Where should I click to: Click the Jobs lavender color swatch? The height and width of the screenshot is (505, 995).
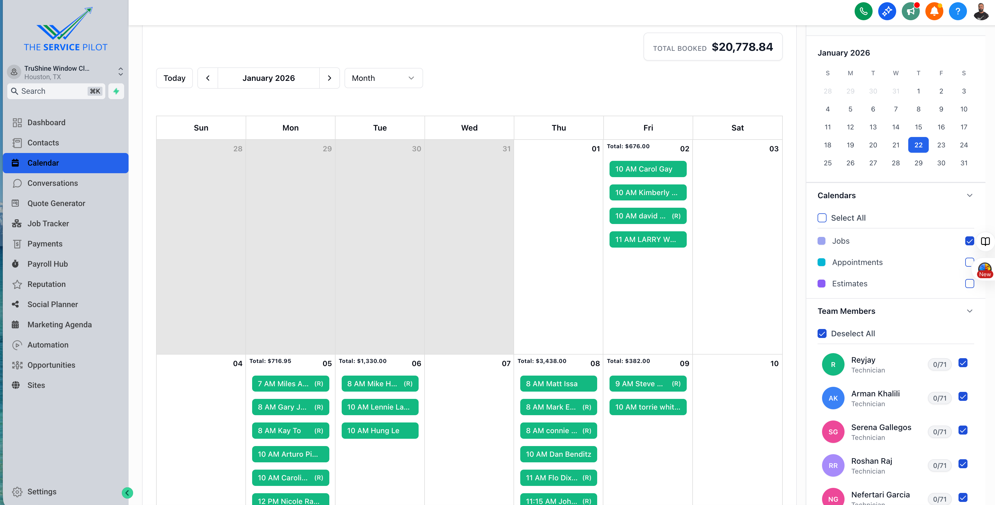point(821,241)
